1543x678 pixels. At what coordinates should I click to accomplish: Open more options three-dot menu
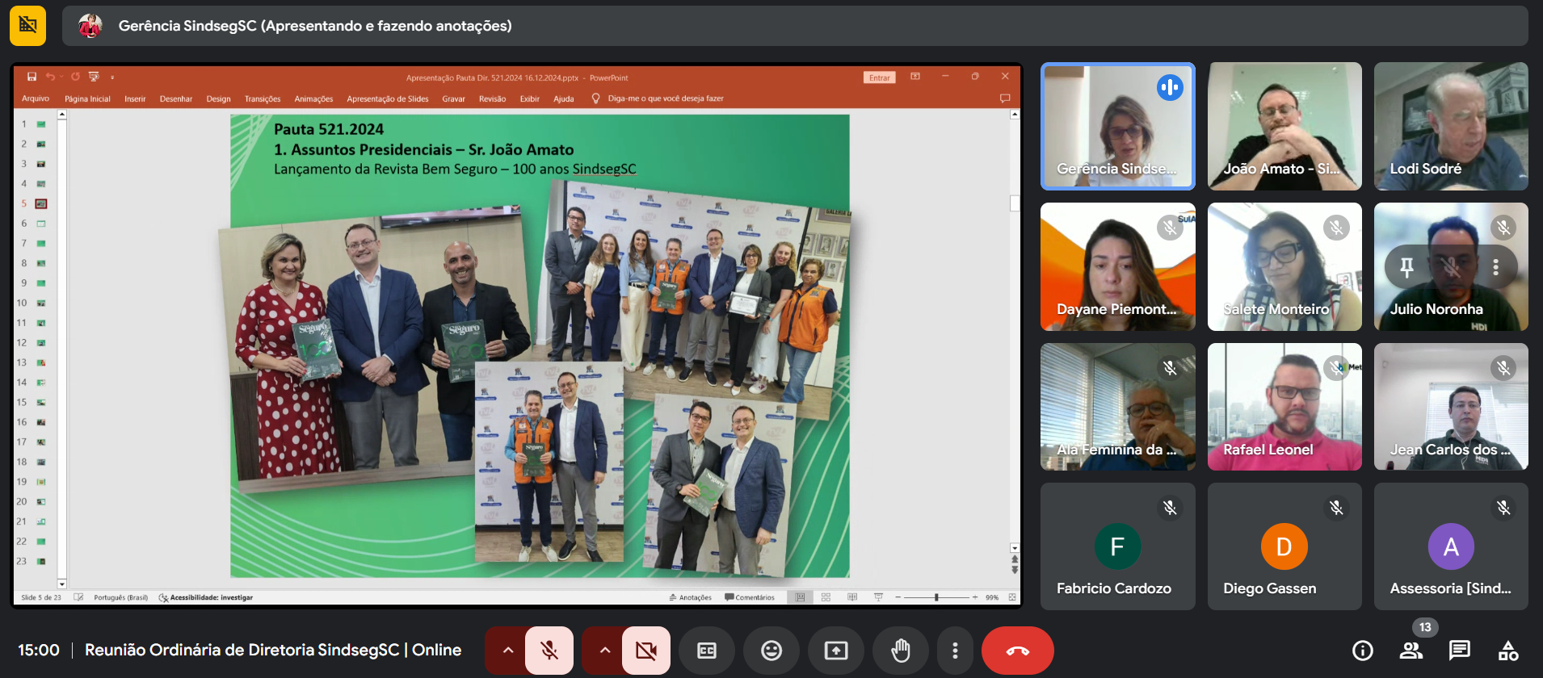955,651
